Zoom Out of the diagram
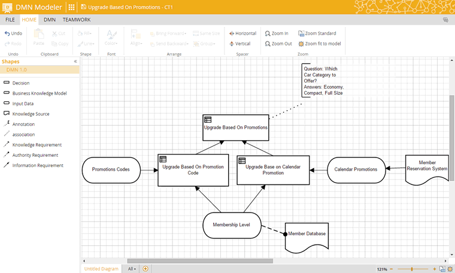Screen dimensions: 455x273 point(278,44)
